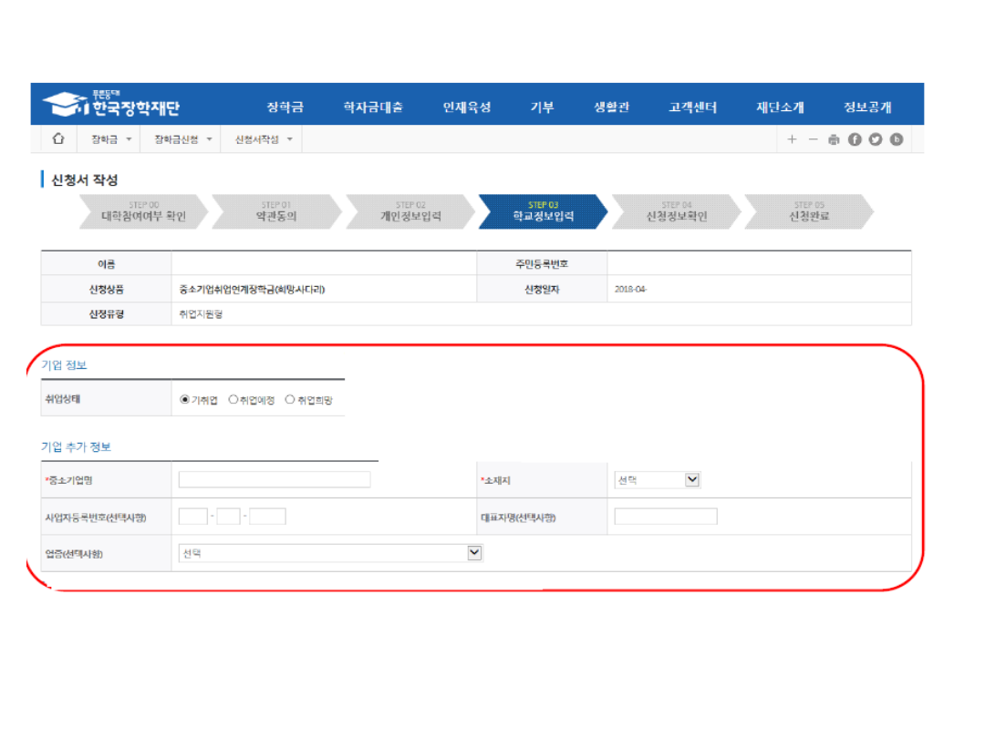Click the 인재육성 navigation link

(467, 108)
